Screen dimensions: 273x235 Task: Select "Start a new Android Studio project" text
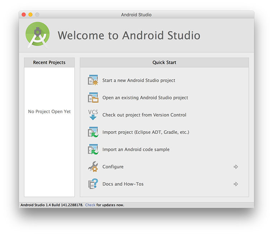click(x=139, y=80)
